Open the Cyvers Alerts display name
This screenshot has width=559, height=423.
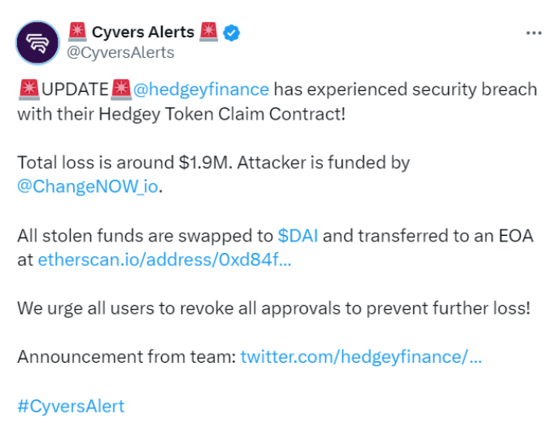[x=143, y=32]
